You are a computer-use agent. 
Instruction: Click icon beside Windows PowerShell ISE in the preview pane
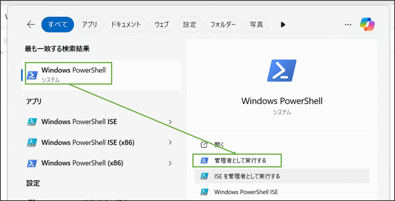click(x=204, y=191)
